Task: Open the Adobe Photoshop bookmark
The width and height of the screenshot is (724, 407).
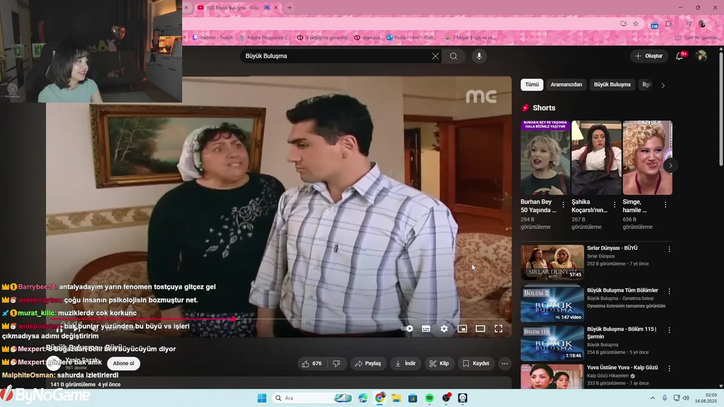Action: [265, 38]
